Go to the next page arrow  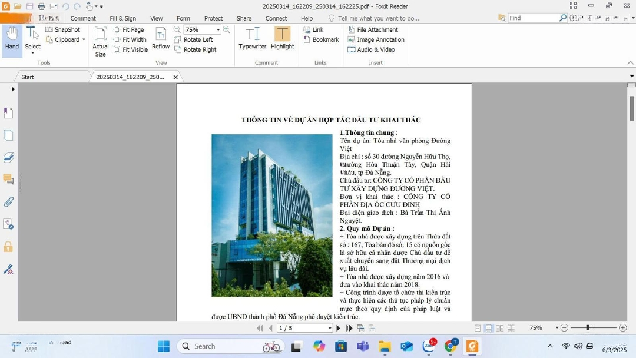click(338, 328)
